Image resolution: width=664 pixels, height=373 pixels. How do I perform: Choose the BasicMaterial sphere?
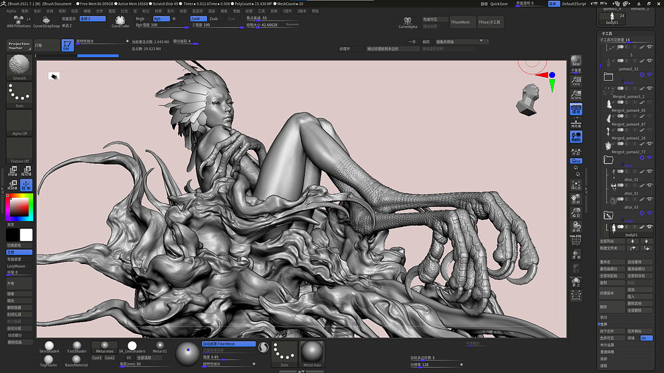click(x=76, y=361)
